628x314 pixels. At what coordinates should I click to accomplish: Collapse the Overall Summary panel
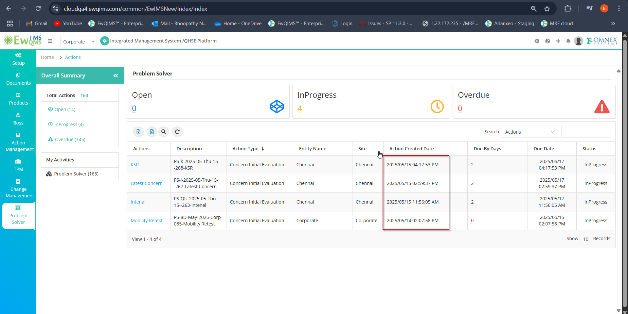point(116,75)
